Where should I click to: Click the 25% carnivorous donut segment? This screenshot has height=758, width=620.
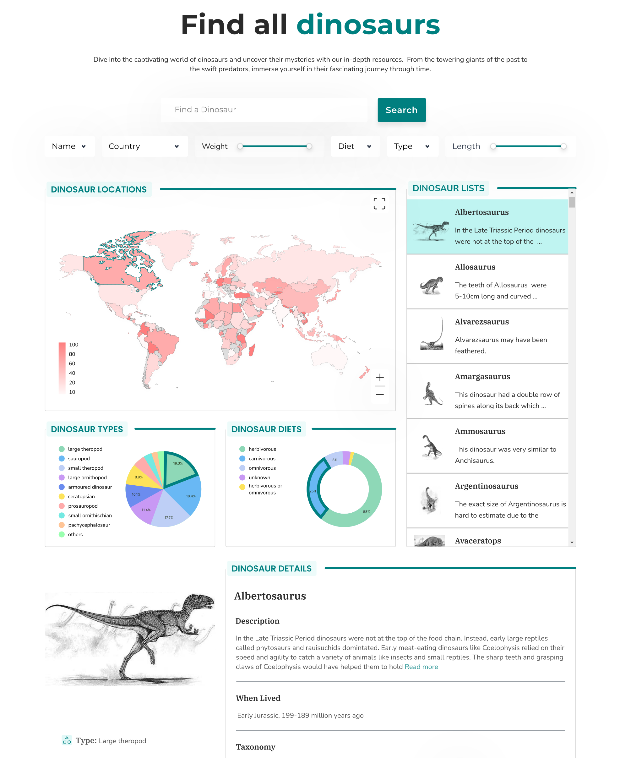(313, 489)
